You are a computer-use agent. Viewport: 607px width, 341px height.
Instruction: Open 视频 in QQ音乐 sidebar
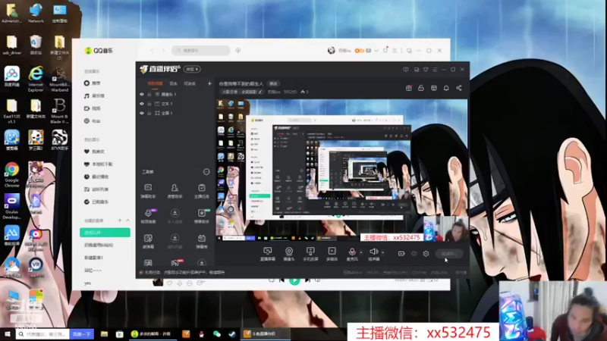point(93,108)
